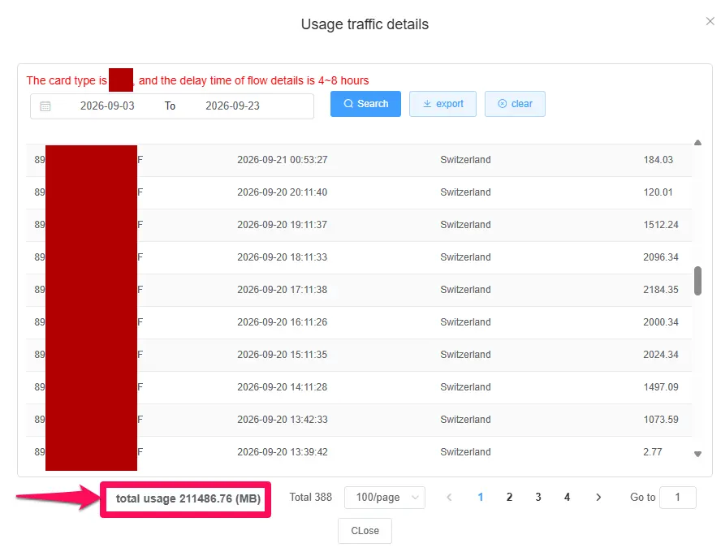
Task: Click Switzerland in the 00:53:27 row
Action: click(x=465, y=160)
